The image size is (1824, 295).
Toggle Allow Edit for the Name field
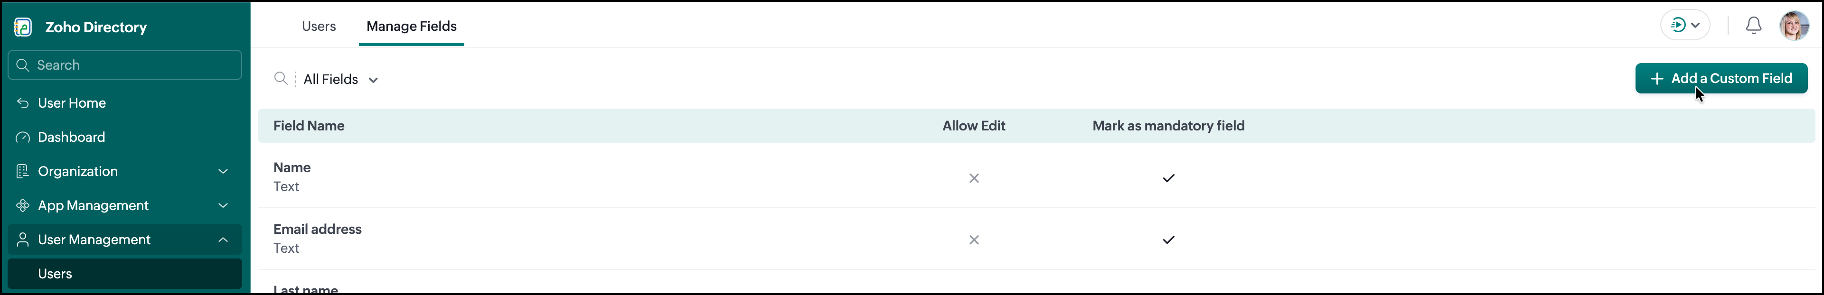974,178
